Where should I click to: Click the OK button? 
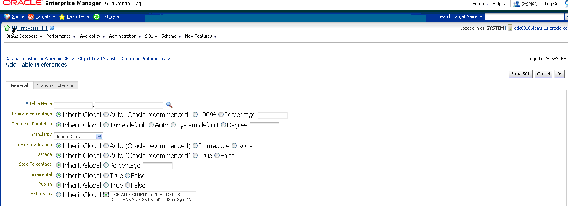pyautogui.click(x=559, y=74)
